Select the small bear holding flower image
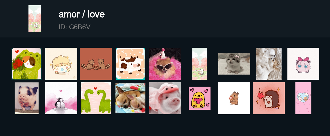Screen dimensions: 330x136 (x=234, y=98)
